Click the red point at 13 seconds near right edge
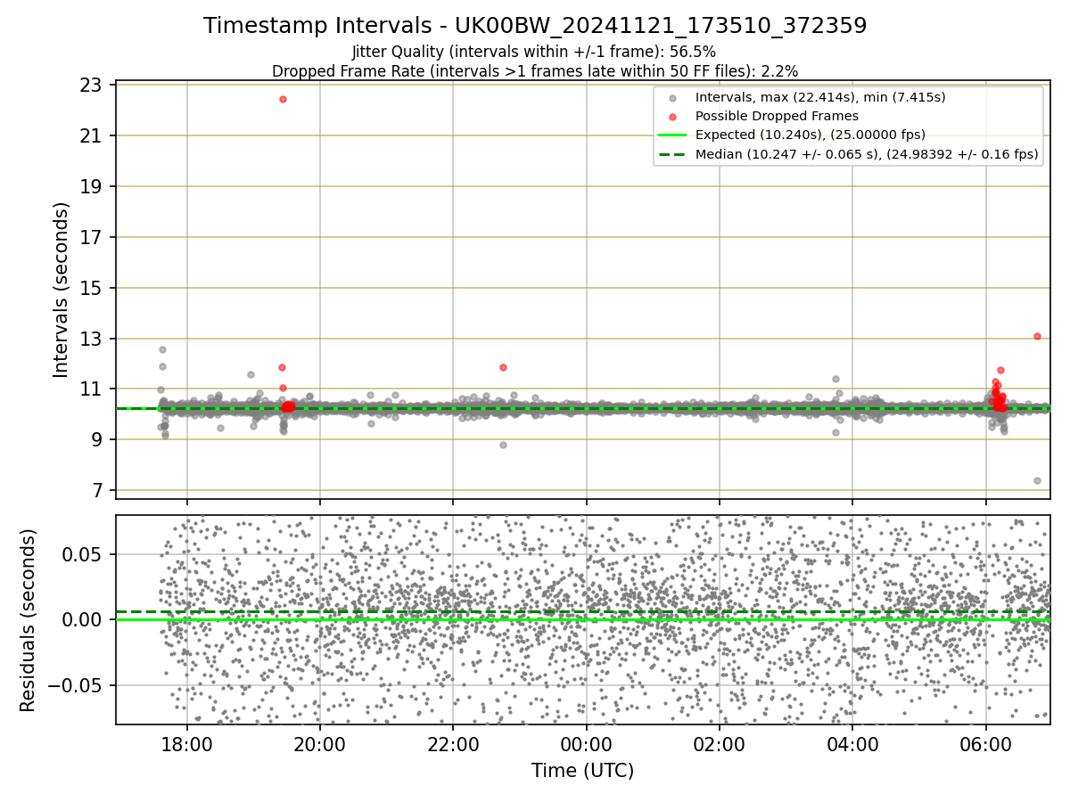Viewport: 1070px width, 802px height. point(1037,336)
